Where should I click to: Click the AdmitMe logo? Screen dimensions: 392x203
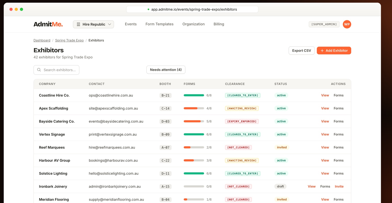[48, 24]
